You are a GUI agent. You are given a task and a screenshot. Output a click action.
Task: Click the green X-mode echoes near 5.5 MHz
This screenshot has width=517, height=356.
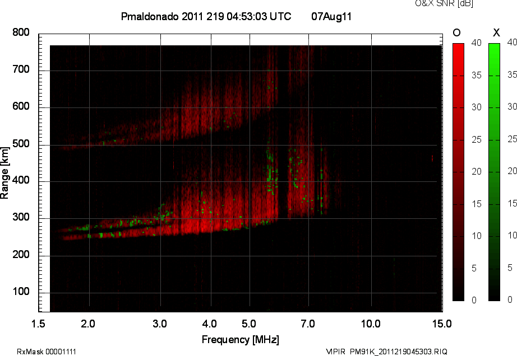(x=270, y=171)
